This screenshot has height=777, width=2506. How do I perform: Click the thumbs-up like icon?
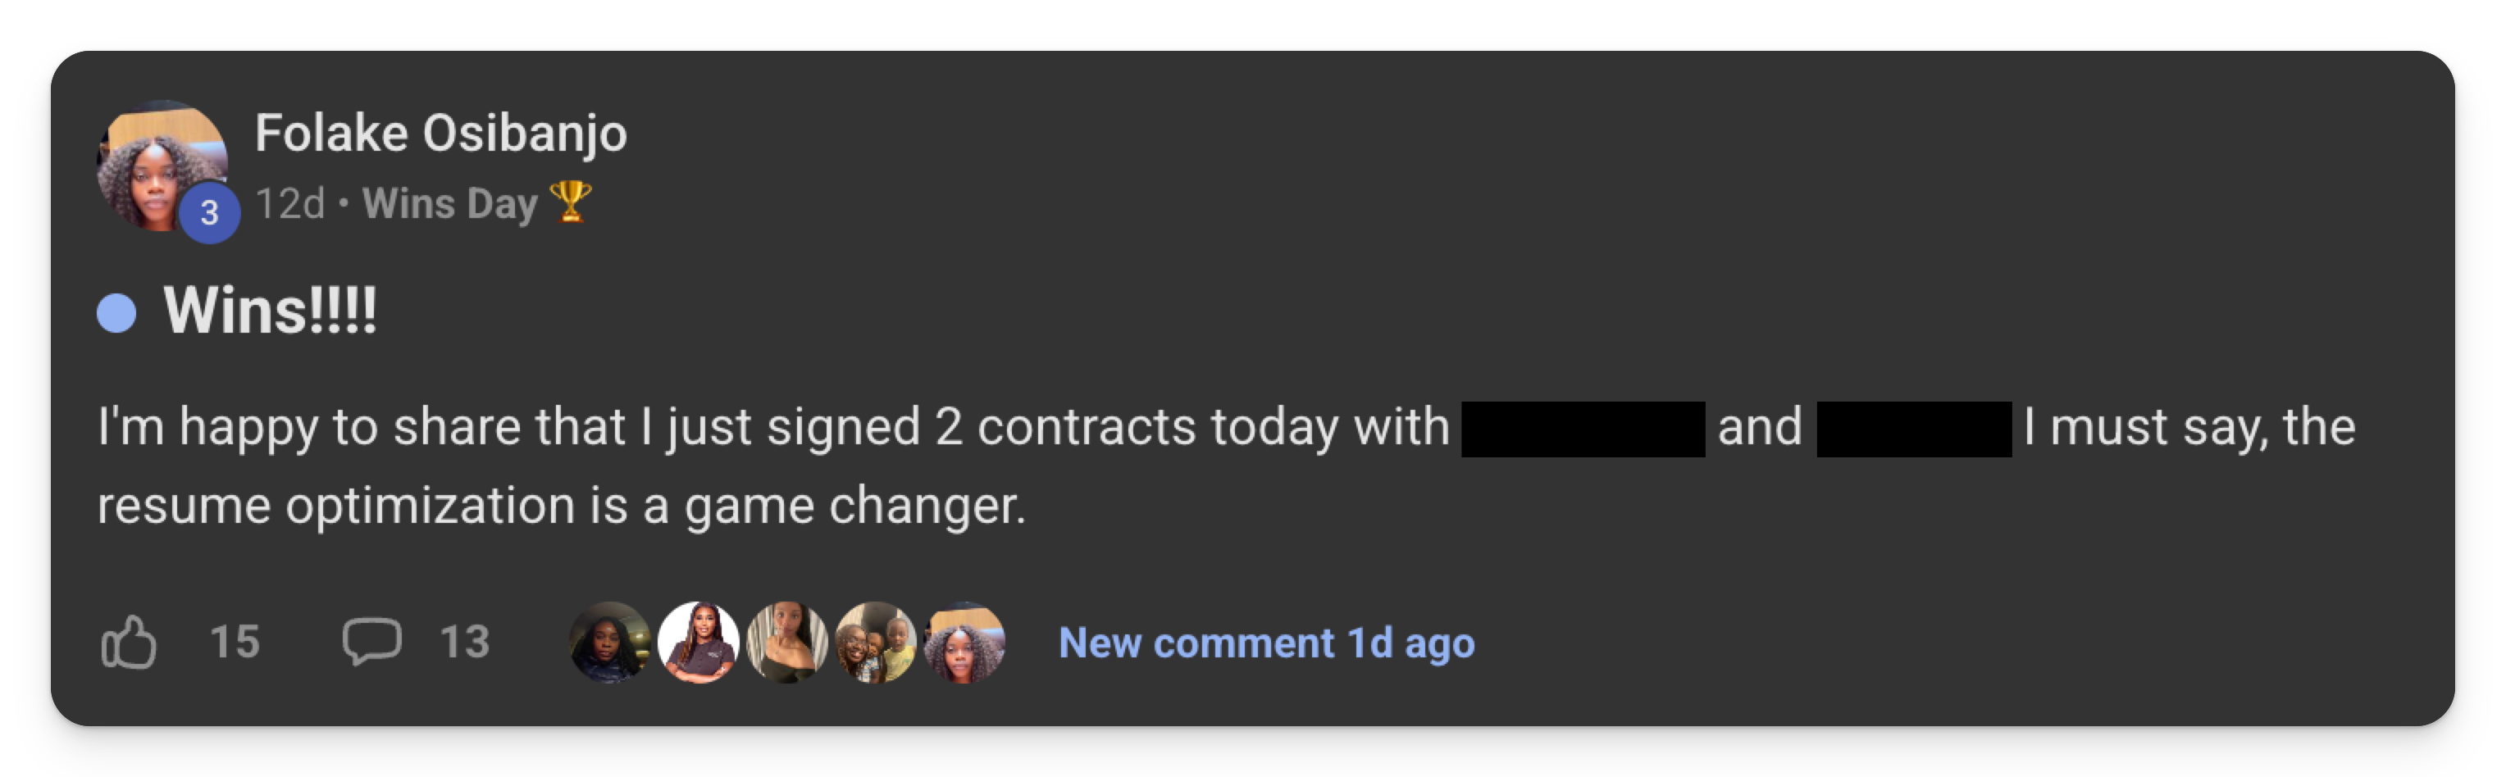pos(129,643)
